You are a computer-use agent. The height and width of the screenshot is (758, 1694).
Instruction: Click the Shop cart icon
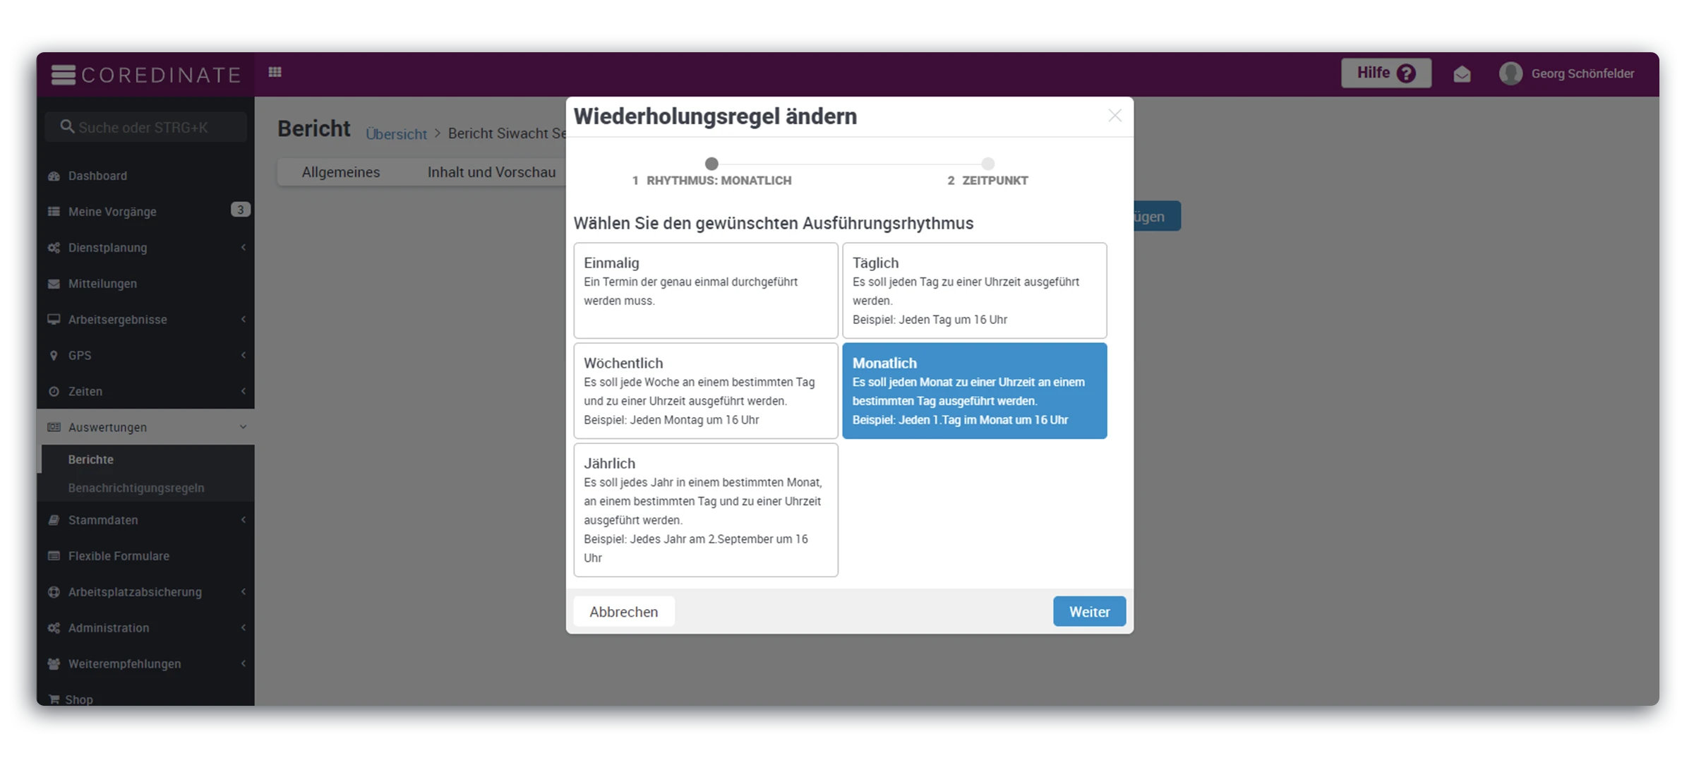[x=54, y=699]
